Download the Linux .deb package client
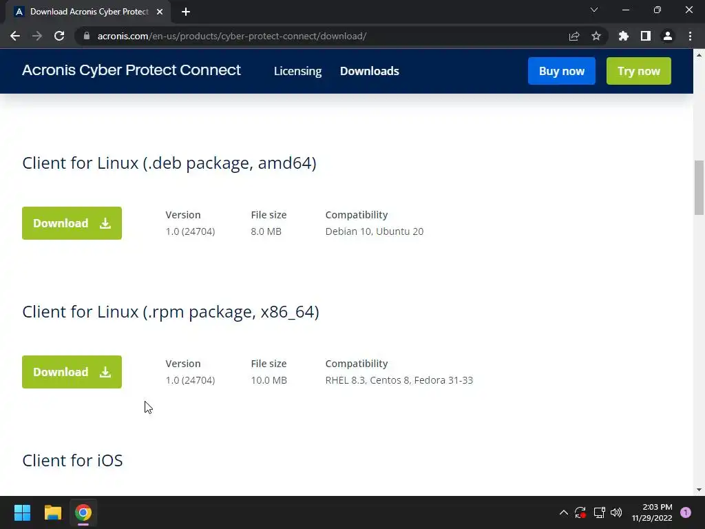Image resolution: width=705 pixels, height=529 pixels. [72, 223]
